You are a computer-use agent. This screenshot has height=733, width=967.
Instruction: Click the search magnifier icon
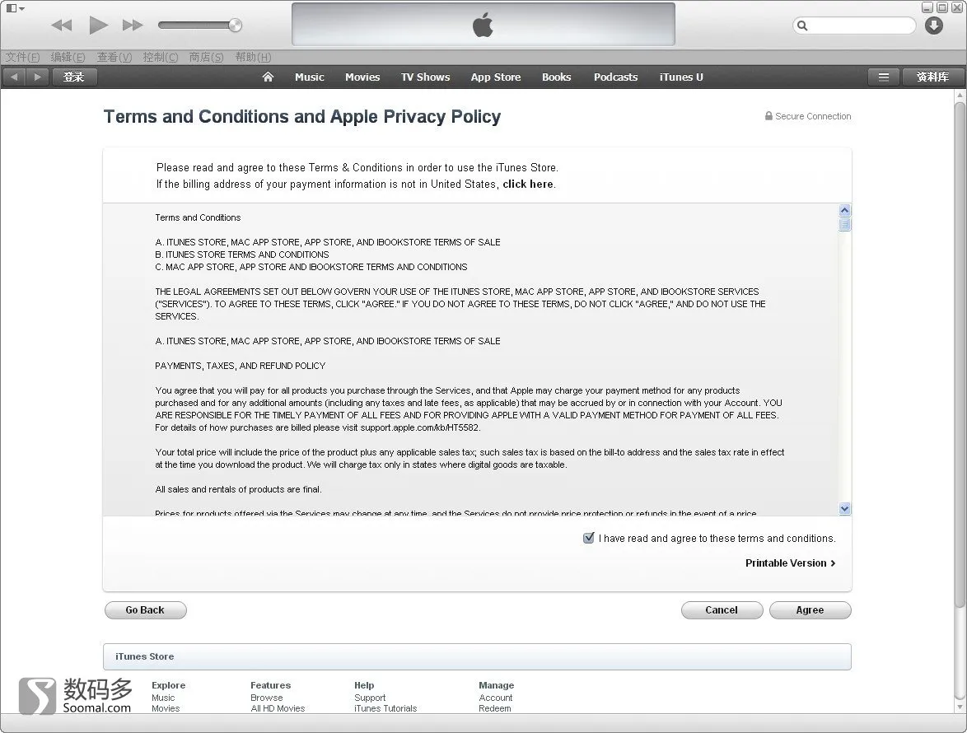pyautogui.click(x=802, y=26)
